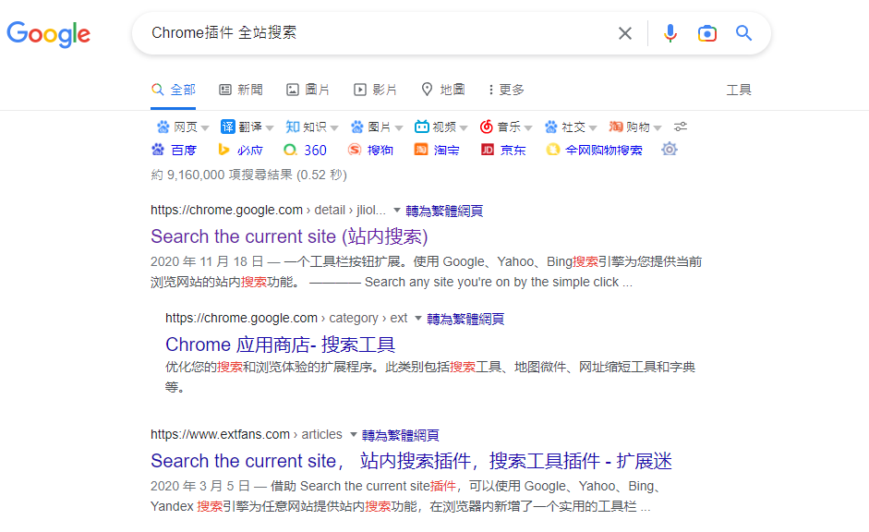Click the result count 約 9,160,000 項搜尋結果 text
The height and width of the screenshot is (532, 869).
(248, 175)
